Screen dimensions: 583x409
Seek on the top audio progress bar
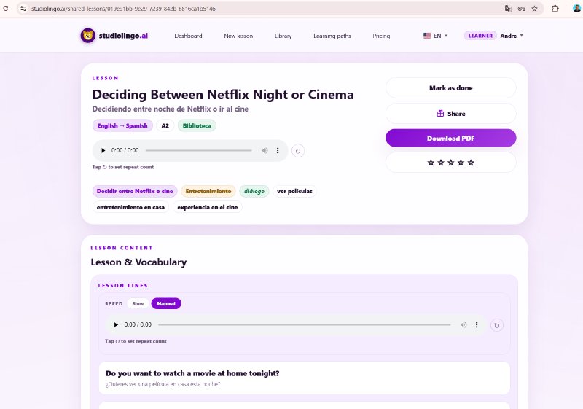(198, 151)
